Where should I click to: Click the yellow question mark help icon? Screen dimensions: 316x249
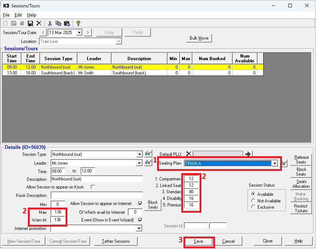coord(78,23)
